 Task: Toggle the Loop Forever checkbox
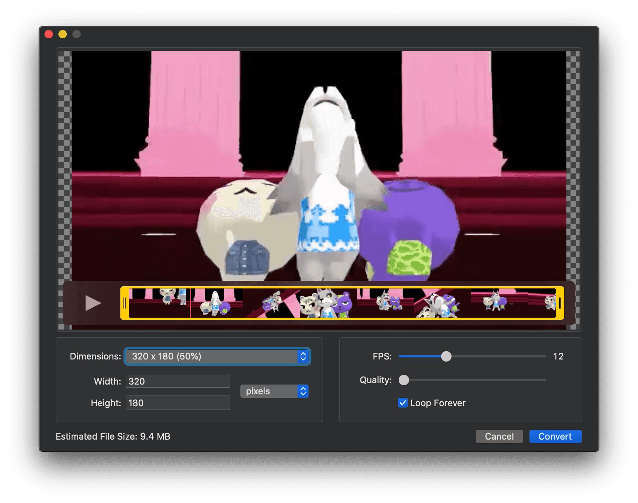[x=402, y=403]
